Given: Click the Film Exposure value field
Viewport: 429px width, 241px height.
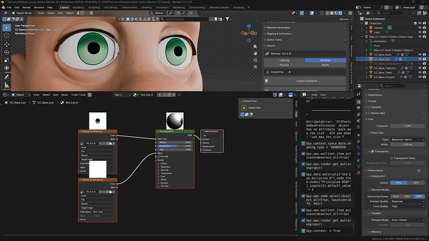Looking at the screenshot, I should 408,126.
